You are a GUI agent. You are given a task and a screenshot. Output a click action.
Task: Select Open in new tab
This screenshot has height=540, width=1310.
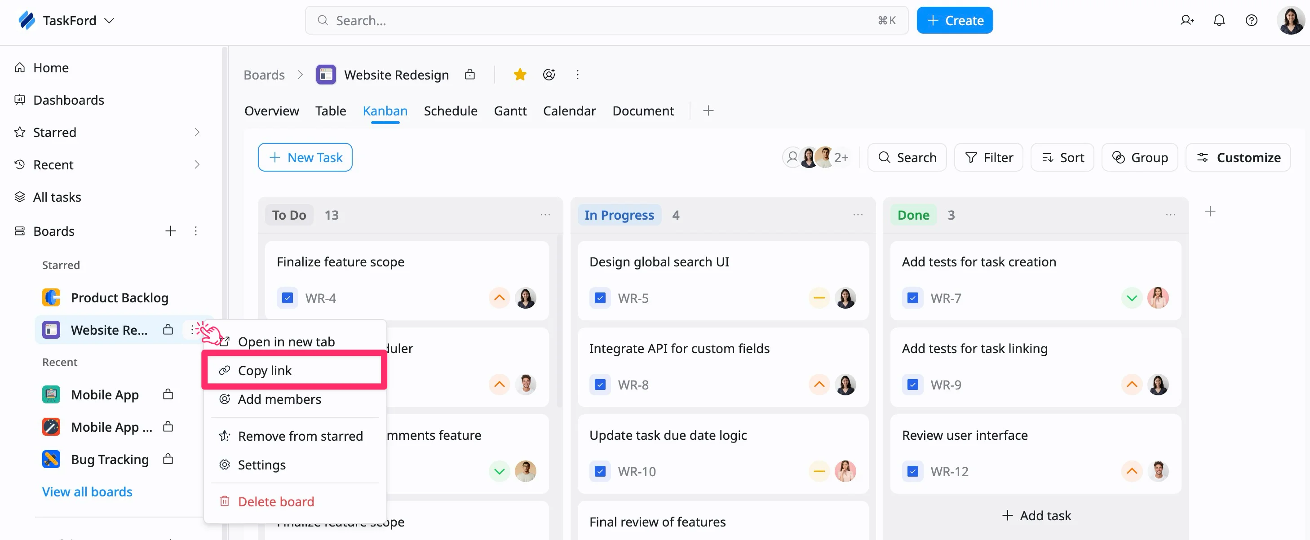coord(295,341)
